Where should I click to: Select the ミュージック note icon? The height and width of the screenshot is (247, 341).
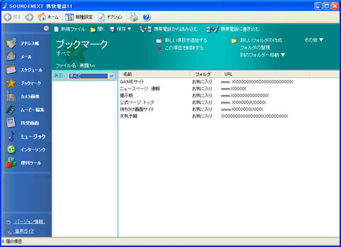(x=11, y=136)
